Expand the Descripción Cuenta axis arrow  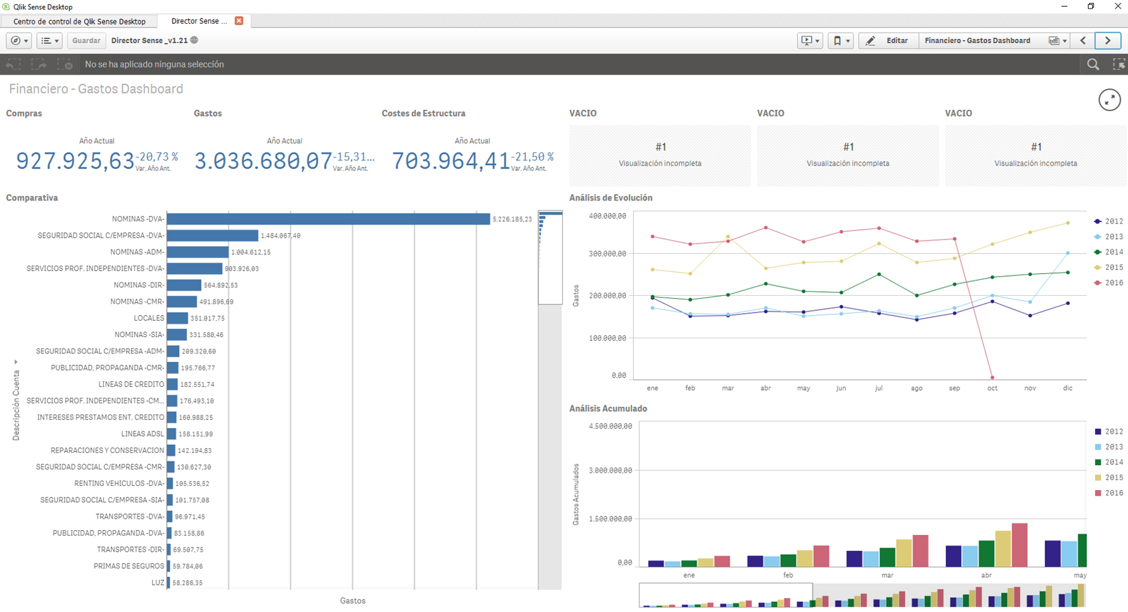tap(16, 362)
